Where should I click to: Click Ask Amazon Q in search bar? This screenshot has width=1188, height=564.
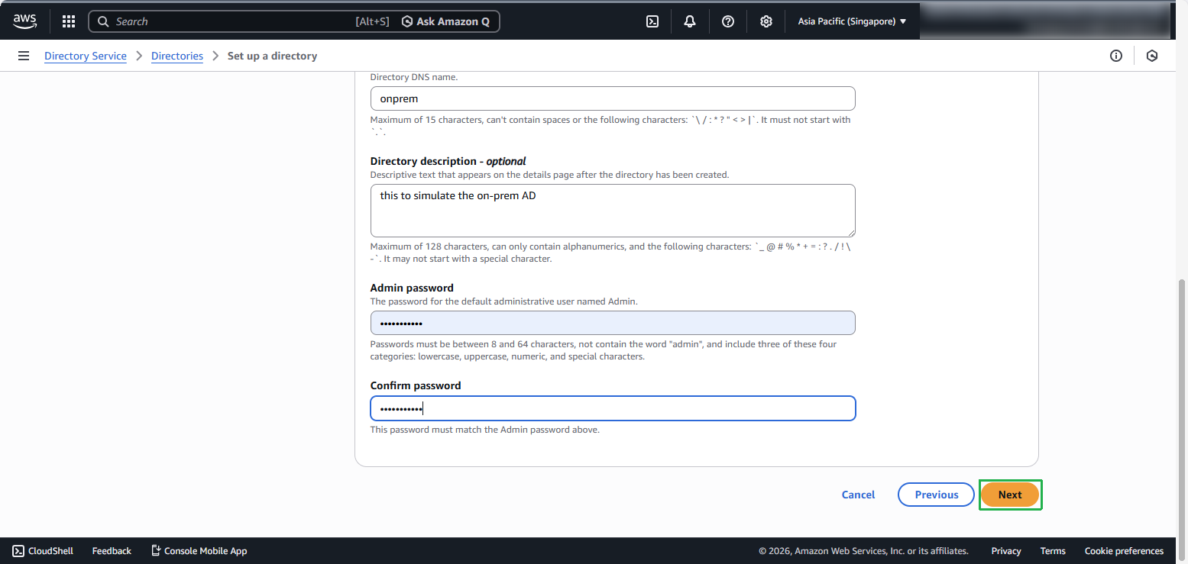pyautogui.click(x=445, y=21)
